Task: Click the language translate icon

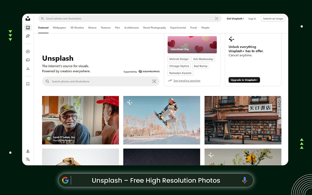Action: (x=28, y=159)
